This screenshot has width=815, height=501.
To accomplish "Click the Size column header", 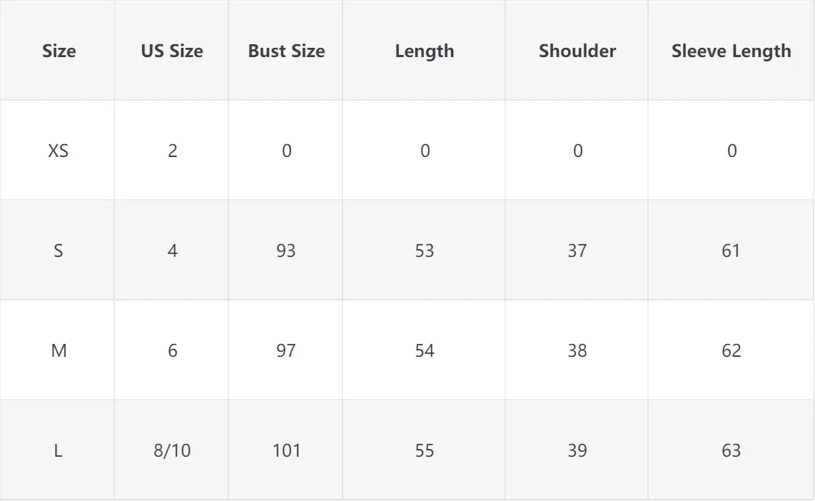I will [x=59, y=51].
